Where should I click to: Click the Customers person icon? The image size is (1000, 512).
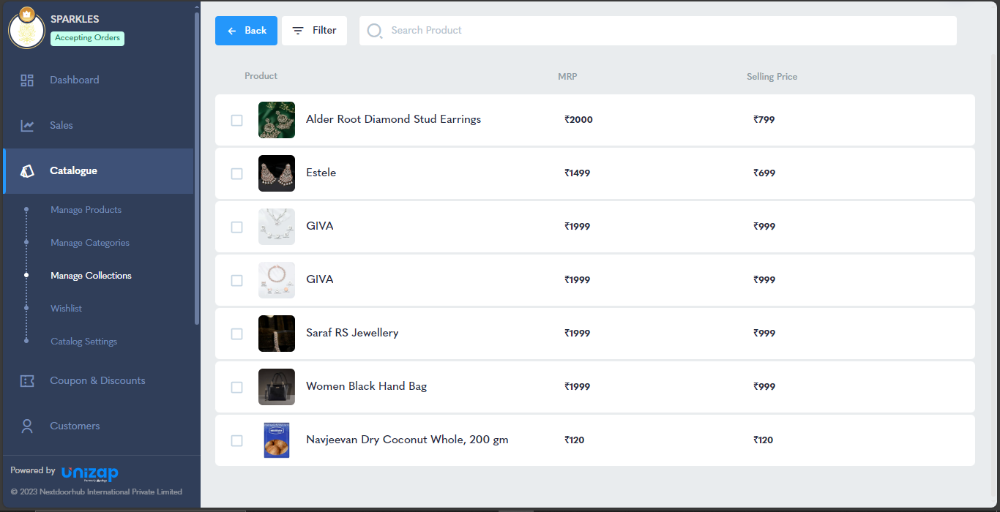(x=27, y=426)
